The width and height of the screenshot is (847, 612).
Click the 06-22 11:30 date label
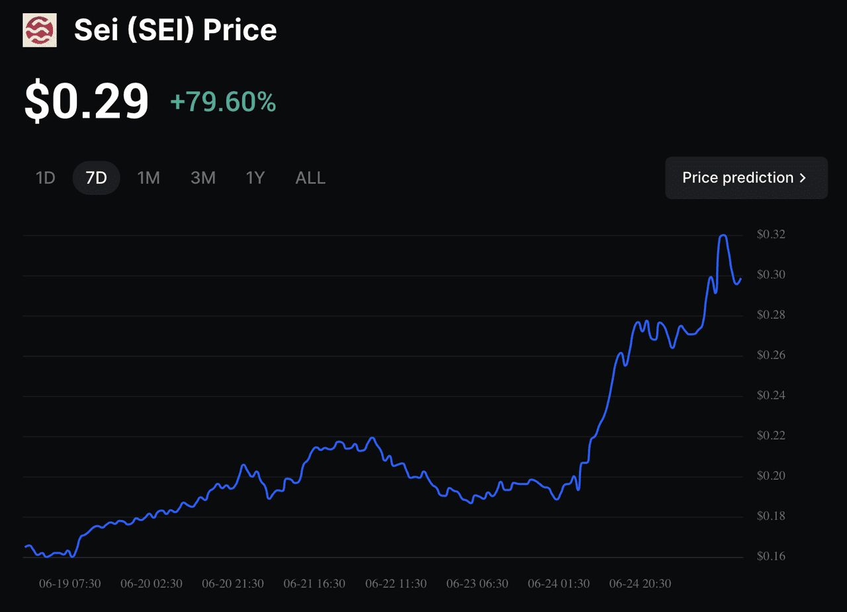click(396, 584)
